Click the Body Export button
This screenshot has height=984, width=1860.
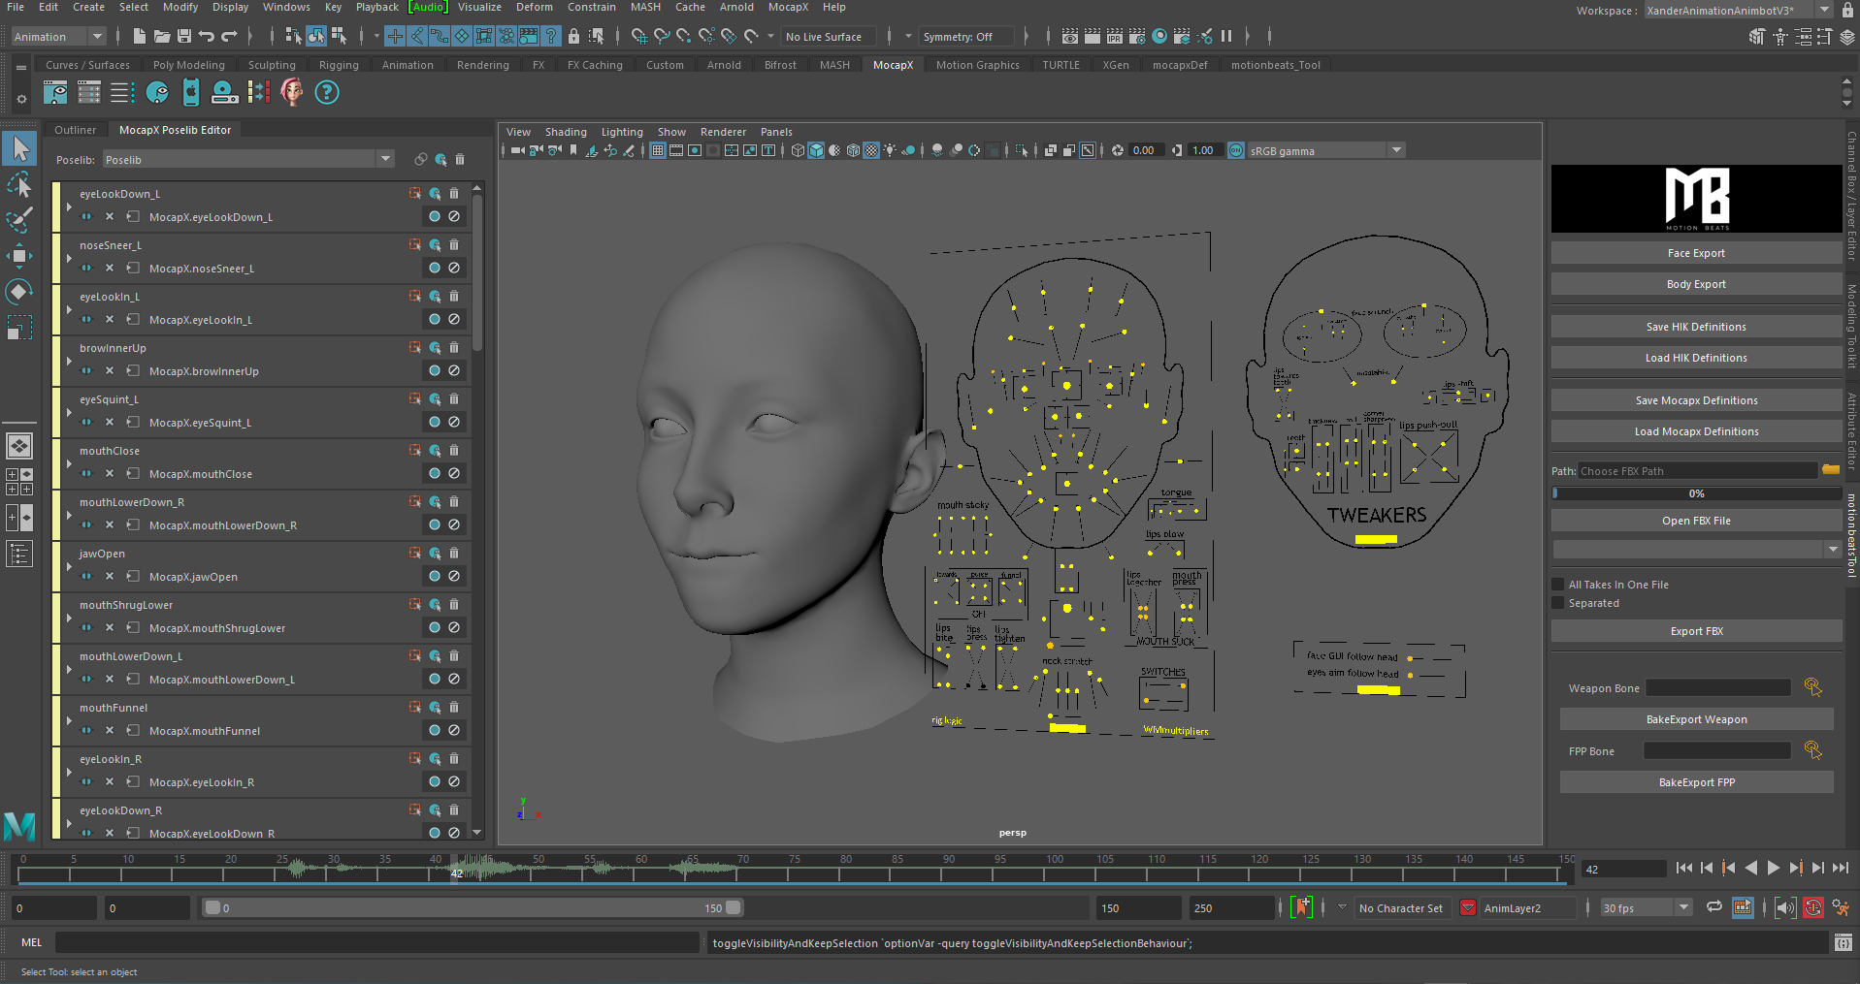[1696, 284]
